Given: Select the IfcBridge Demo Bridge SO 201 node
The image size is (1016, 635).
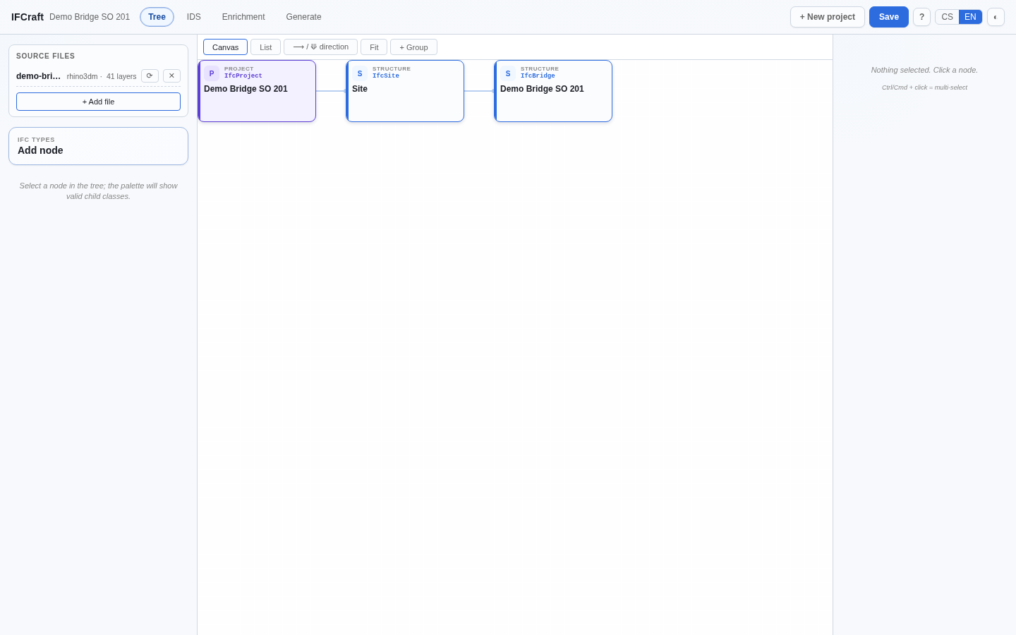Looking at the screenshot, I should 553,91.
